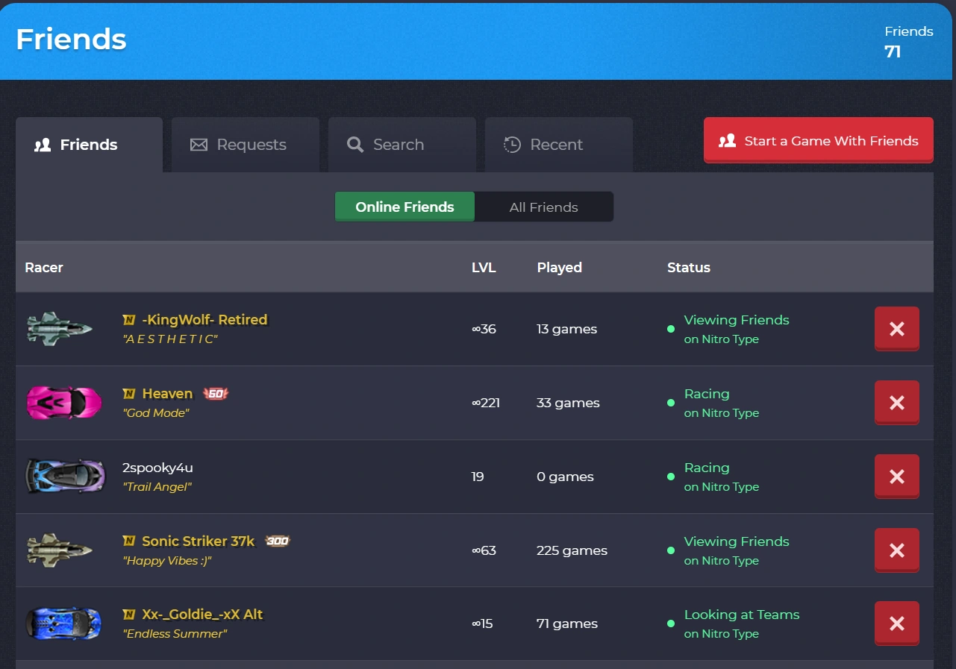The width and height of the screenshot is (956, 669).
Task: Open the Friends tab
Action: pyautogui.click(x=89, y=145)
